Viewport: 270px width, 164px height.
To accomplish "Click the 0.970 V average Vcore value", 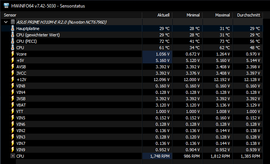I will click(253, 54).
